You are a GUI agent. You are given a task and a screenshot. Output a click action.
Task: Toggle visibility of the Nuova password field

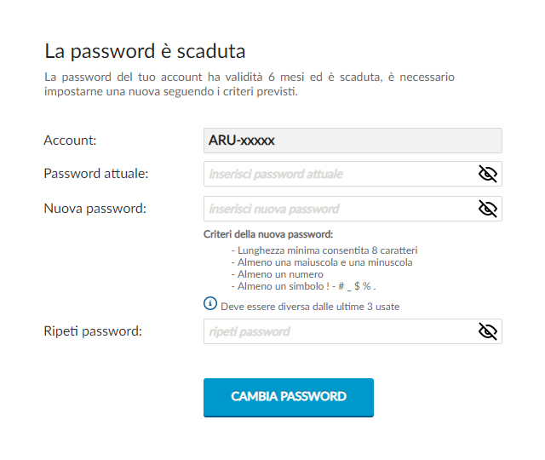[x=488, y=209]
